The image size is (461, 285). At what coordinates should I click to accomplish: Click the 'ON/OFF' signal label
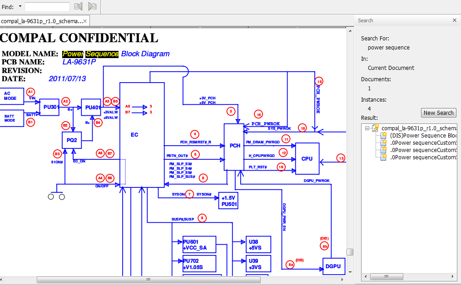coord(102,186)
